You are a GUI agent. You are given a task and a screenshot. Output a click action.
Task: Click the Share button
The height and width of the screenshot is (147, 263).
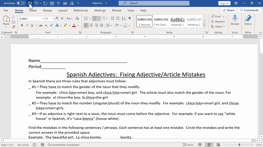coord(229,10)
